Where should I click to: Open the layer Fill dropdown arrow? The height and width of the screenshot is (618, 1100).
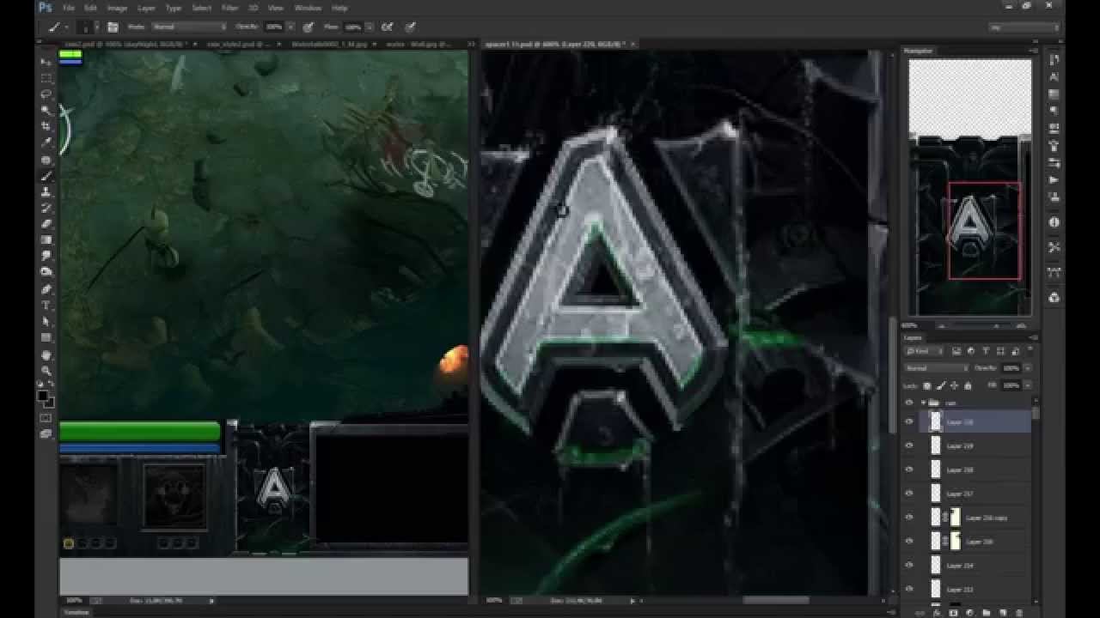tap(1027, 385)
